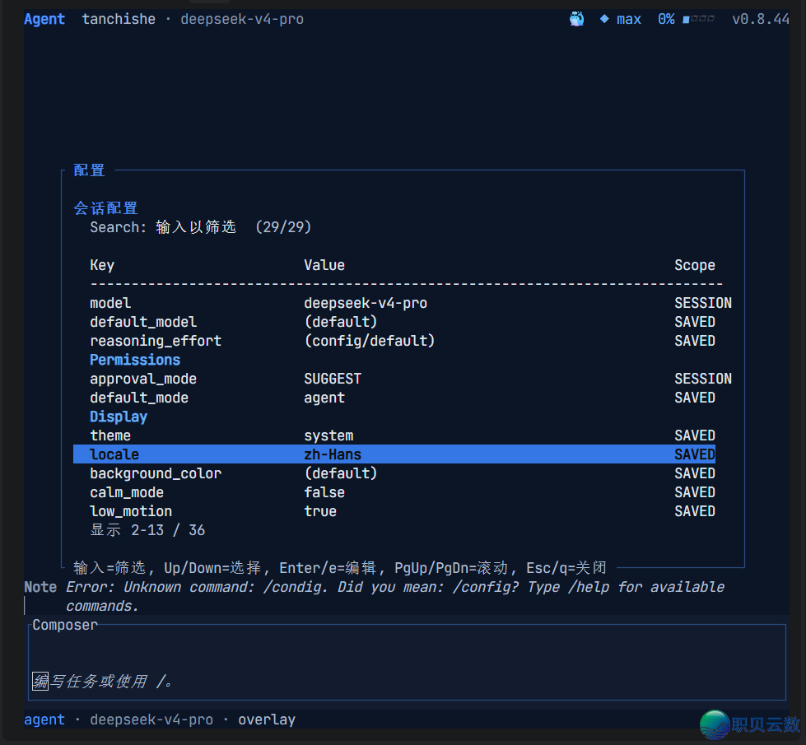806x745 pixels.
Task: Select the theme config row
Action: tap(403, 435)
